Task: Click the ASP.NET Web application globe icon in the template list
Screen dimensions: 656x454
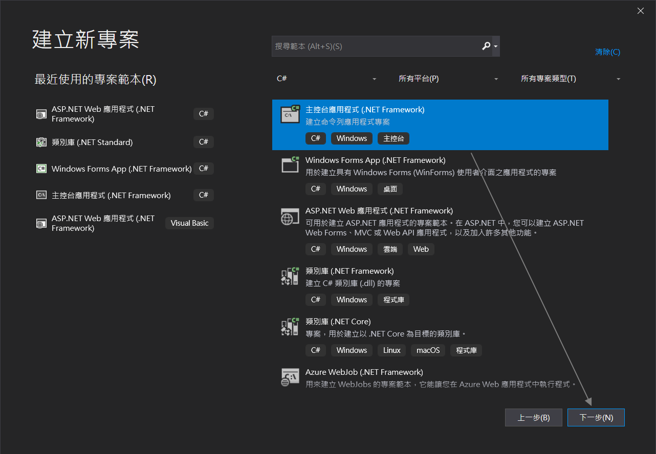Action: point(290,216)
